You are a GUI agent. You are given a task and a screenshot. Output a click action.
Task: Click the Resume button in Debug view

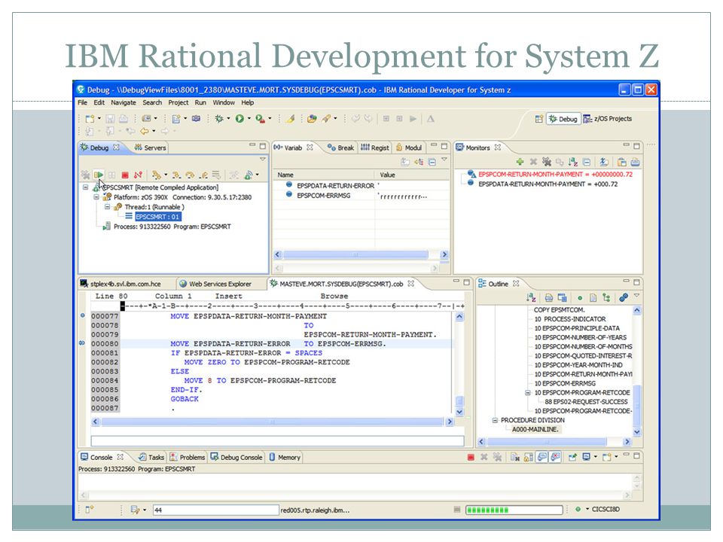pos(98,175)
